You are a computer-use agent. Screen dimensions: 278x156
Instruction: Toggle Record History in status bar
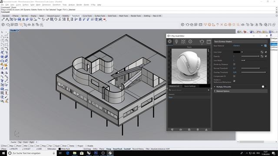(138, 149)
